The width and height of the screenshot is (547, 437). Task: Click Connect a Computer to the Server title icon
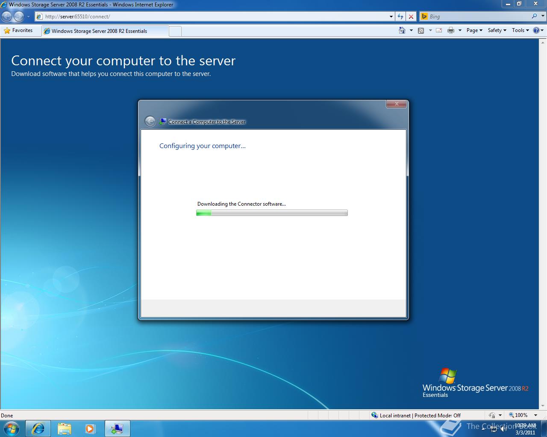pos(162,122)
